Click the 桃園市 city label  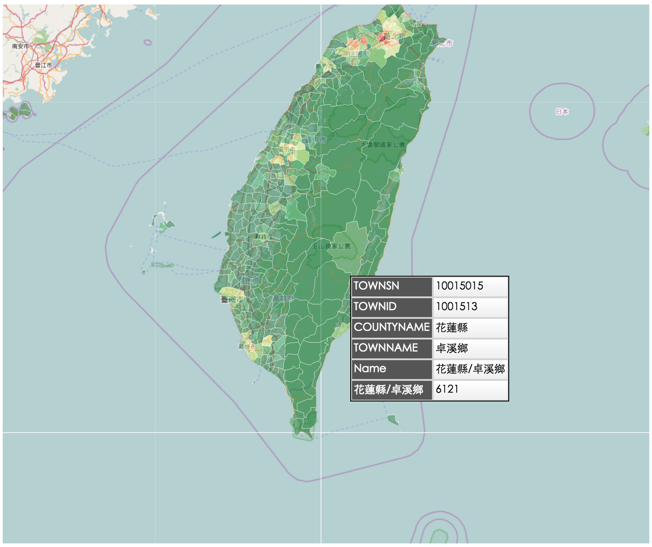[x=359, y=53]
